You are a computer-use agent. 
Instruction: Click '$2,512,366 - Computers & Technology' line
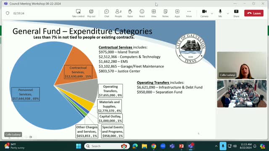coord(129,57)
